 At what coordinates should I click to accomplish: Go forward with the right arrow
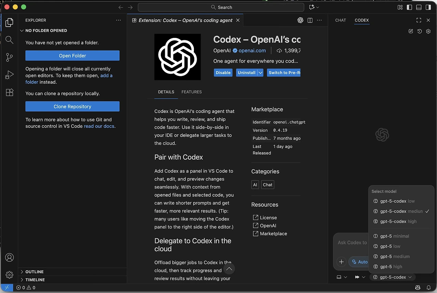click(130, 7)
